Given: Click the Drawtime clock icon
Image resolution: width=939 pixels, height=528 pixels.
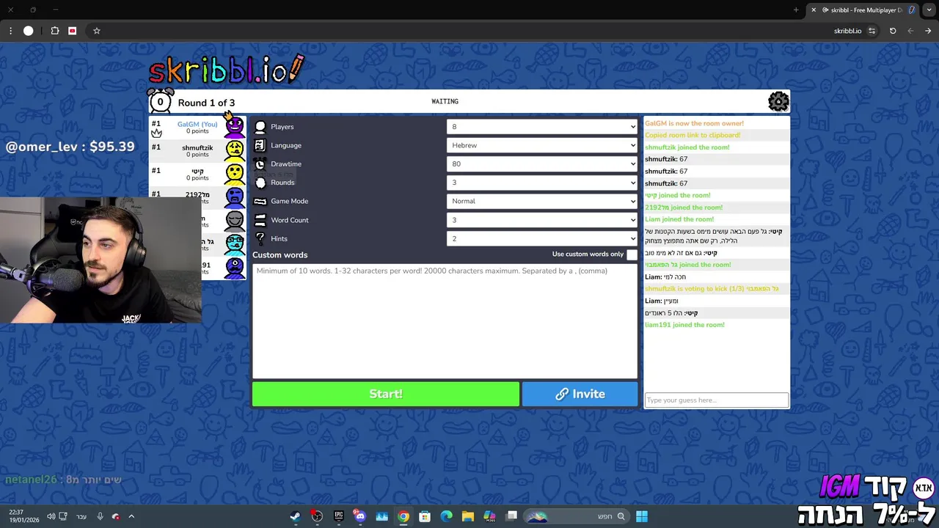Looking at the screenshot, I should tap(260, 164).
